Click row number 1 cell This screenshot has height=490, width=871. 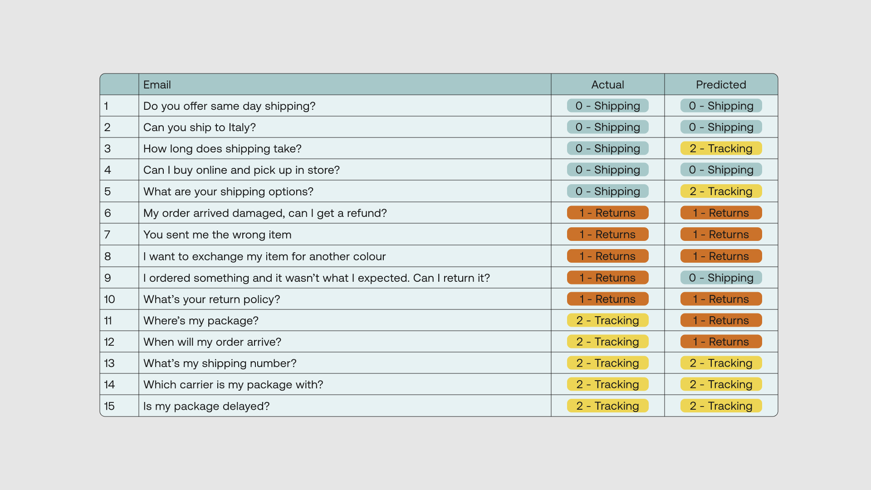coord(106,106)
